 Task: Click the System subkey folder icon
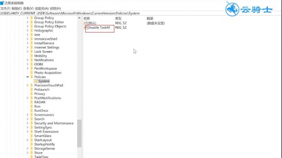[36, 81]
